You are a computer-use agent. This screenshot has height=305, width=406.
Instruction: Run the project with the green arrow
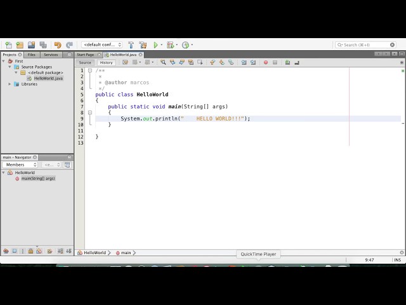(155, 45)
